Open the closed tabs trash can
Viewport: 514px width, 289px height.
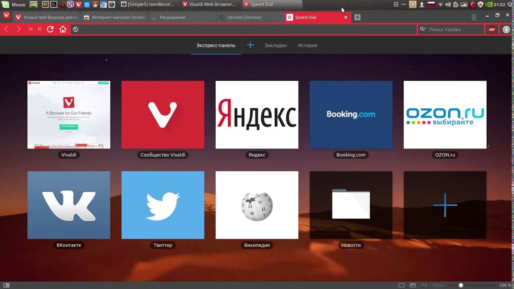pos(474,17)
